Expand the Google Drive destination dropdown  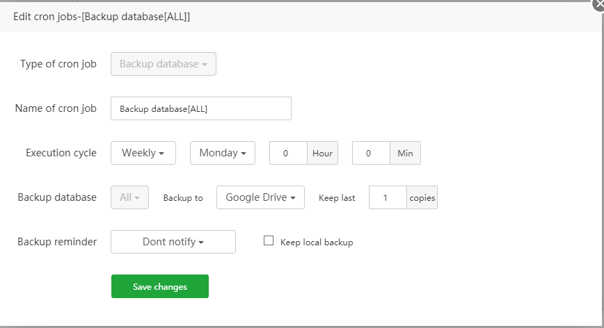[x=260, y=197]
